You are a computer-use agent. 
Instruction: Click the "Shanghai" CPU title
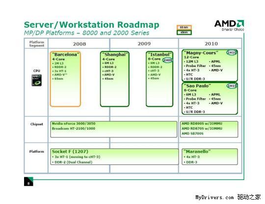coord(115,54)
